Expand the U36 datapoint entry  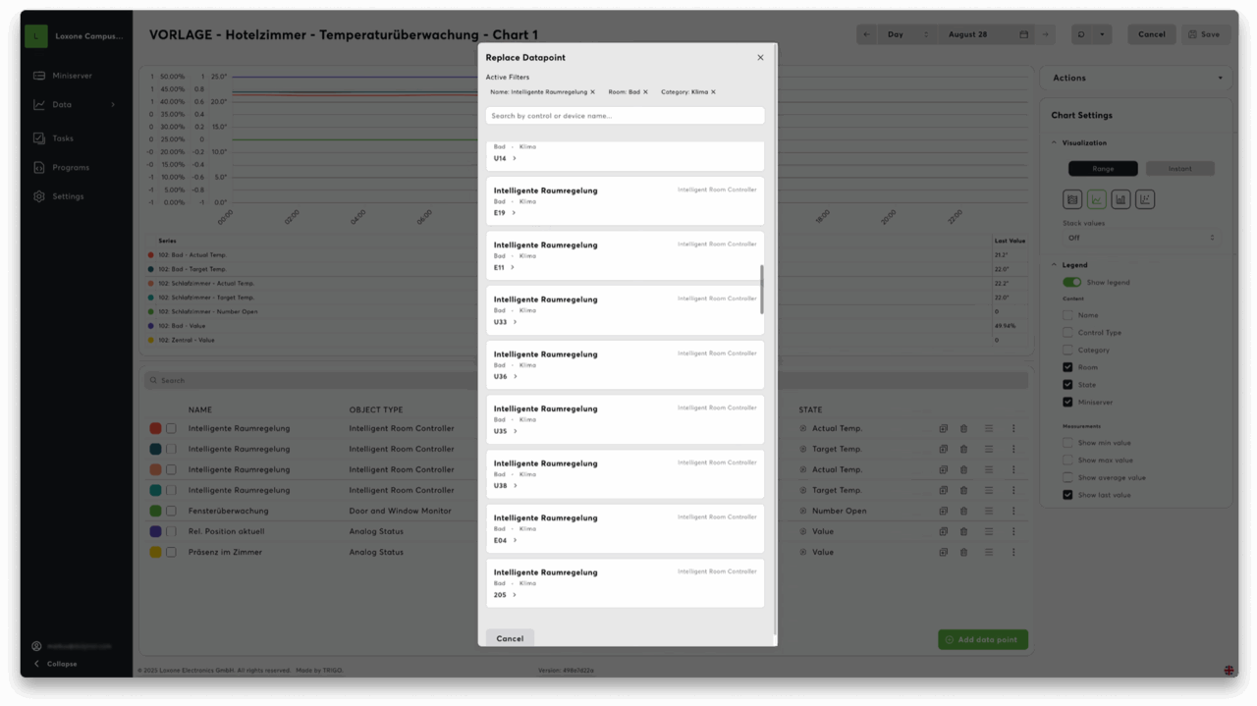tap(625, 364)
